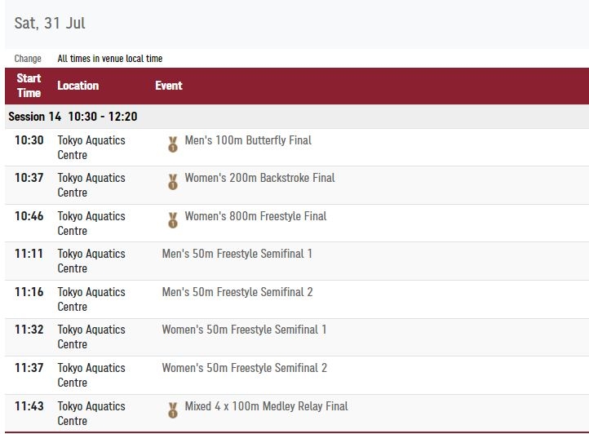This screenshot has width=589, height=434.
Task: Open Mixed 4 x 100m Medley Relay Final
Action: click(x=266, y=406)
